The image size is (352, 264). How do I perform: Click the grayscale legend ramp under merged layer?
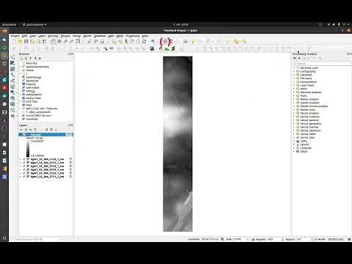click(x=28, y=149)
